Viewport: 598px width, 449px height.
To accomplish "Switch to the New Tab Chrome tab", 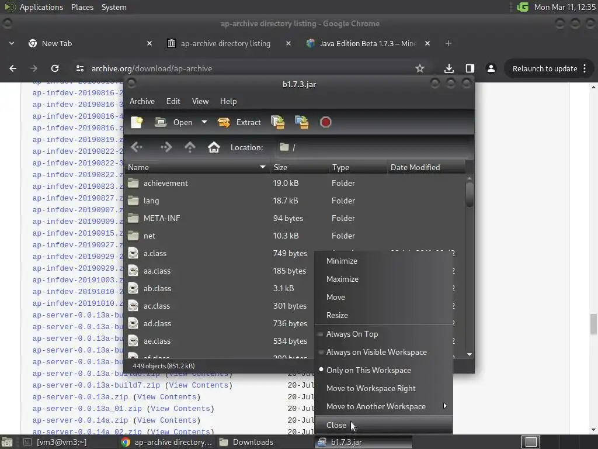I will tap(91, 43).
